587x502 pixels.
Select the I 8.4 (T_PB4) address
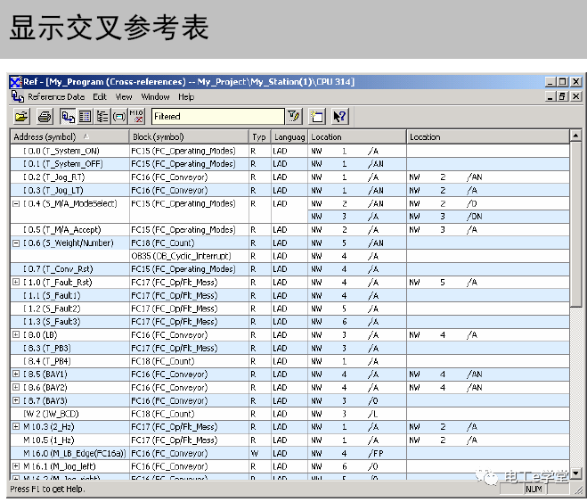[x=47, y=361]
